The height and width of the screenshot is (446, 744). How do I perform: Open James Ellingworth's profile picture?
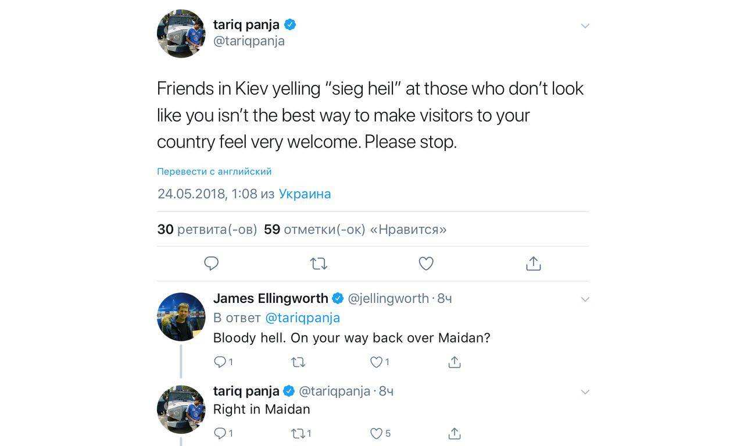[x=181, y=317]
